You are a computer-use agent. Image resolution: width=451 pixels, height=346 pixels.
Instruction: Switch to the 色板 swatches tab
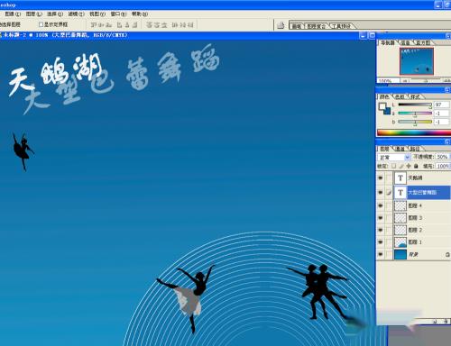tap(400, 96)
